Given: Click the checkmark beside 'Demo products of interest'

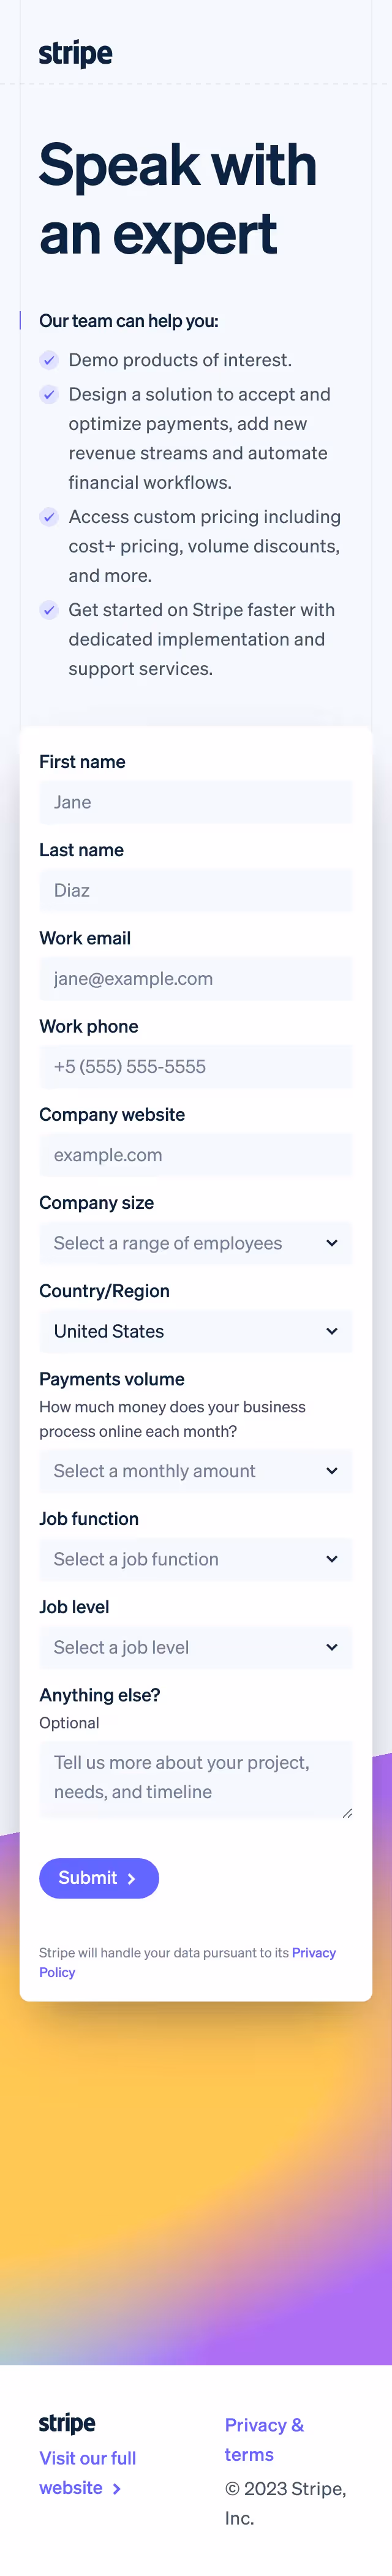Looking at the screenshot, I should point(49,360).
